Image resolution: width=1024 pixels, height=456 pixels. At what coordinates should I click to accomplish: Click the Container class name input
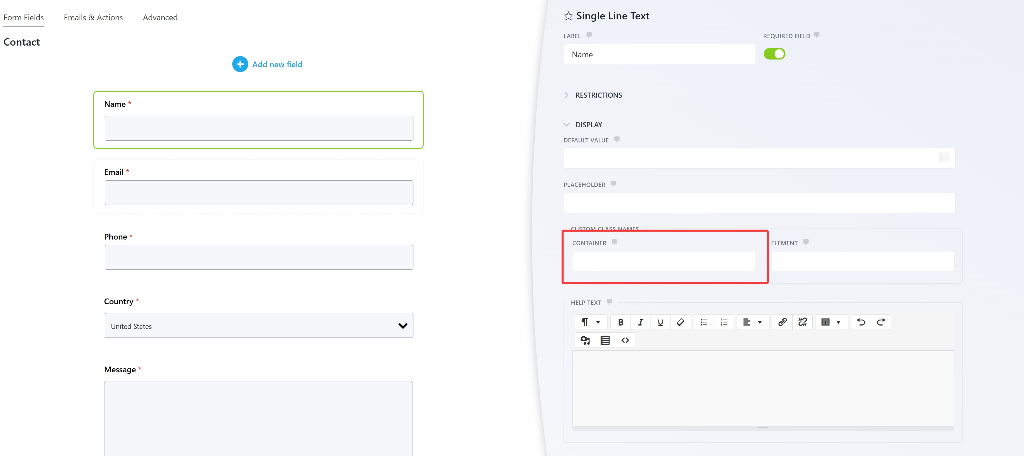(663, 261)
